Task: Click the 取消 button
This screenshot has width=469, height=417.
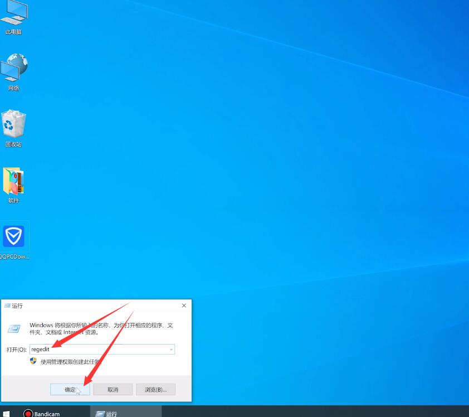Action: pyautogui.click(x=113, y=390)
